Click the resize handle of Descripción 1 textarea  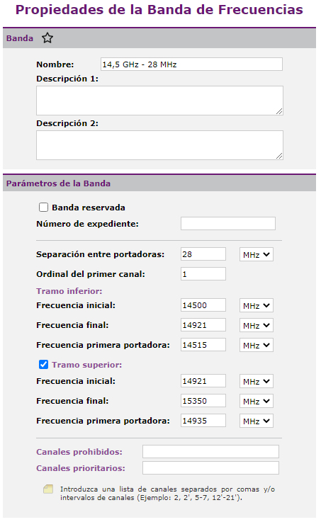pyautogui.click(x=279, y=111)
